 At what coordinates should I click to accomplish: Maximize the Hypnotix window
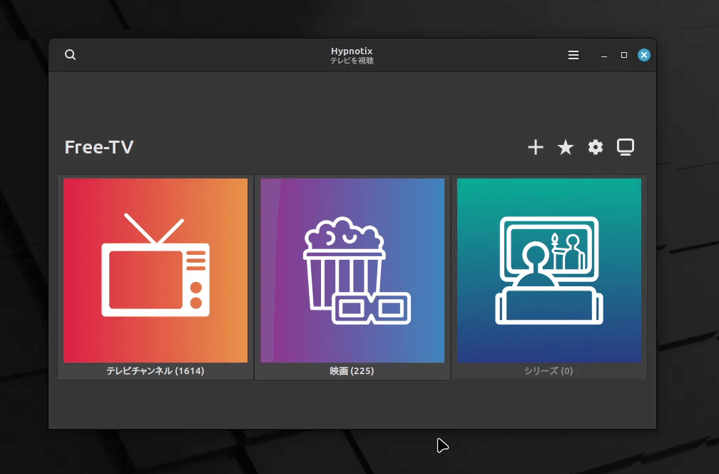[x=624, y=55]
